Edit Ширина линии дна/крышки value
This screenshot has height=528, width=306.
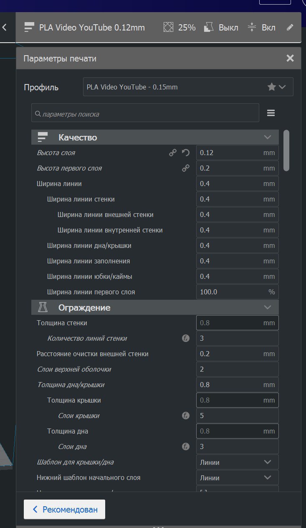(238, 245)
